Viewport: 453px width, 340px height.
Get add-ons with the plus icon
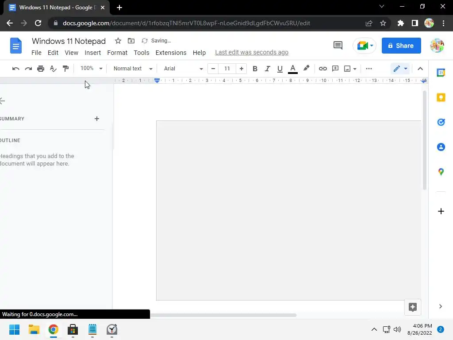(x=441, y=211)
